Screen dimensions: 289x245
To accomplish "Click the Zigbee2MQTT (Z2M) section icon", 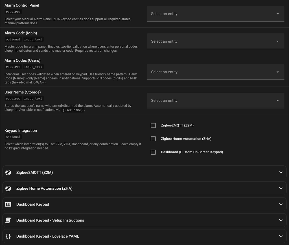I will click(x=8, y=172).
